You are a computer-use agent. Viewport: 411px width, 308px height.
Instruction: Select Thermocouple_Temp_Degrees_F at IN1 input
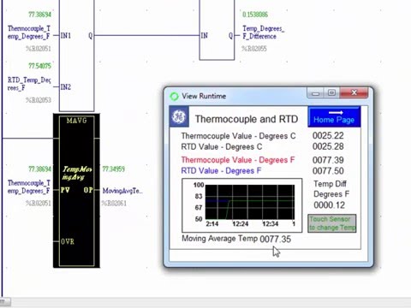coord(29,33)
